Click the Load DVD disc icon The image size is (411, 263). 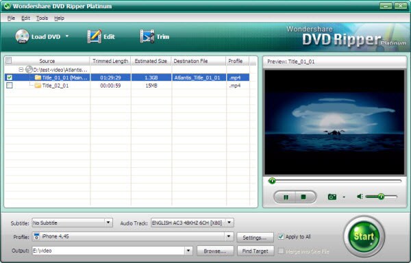point(23,36)
